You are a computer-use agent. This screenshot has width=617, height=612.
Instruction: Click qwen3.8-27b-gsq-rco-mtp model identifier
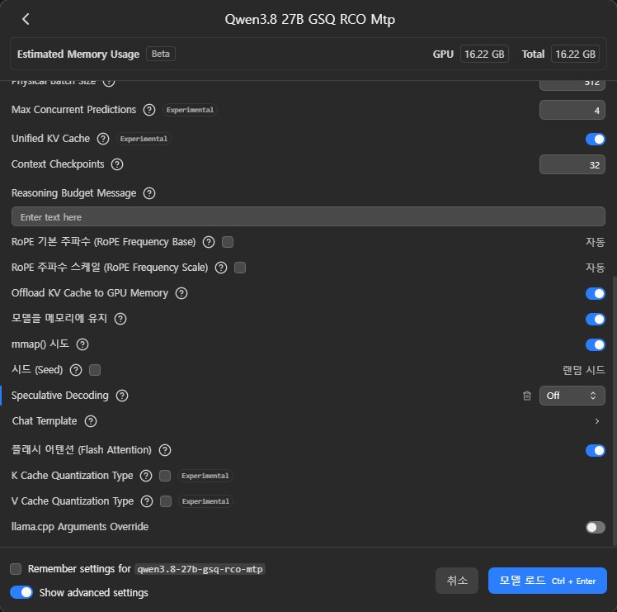[200, 569]
